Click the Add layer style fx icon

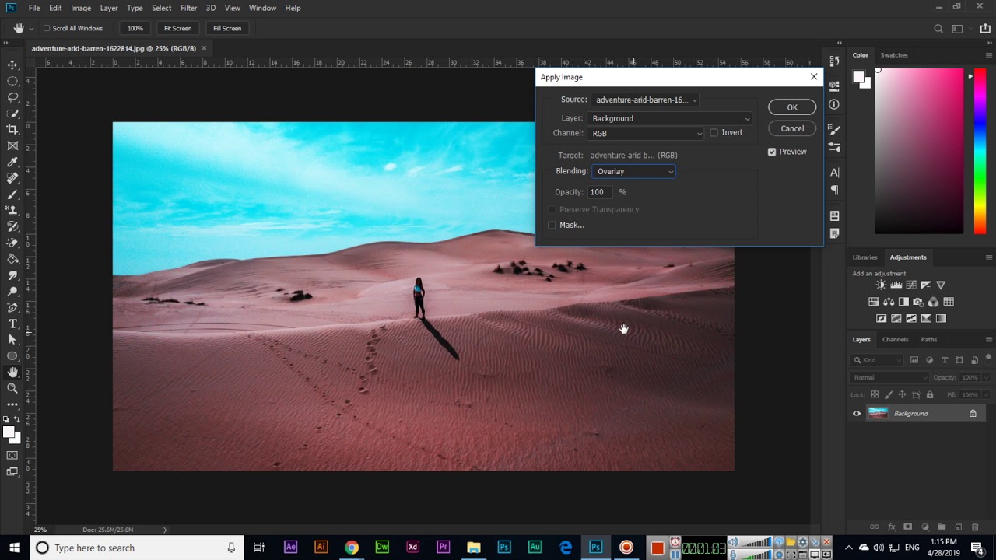(892, 527)
